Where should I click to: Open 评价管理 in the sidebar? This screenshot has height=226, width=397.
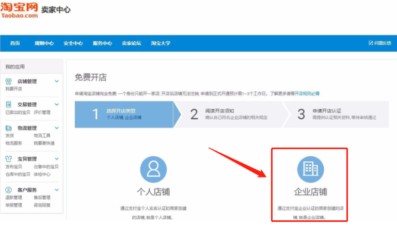42,112
